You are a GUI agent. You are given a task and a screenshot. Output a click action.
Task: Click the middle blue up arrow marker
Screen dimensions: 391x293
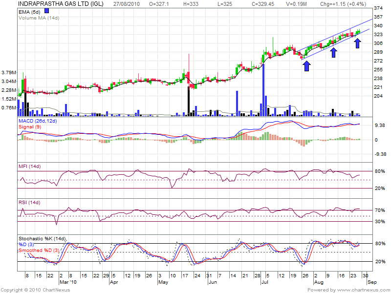(334, 52)
